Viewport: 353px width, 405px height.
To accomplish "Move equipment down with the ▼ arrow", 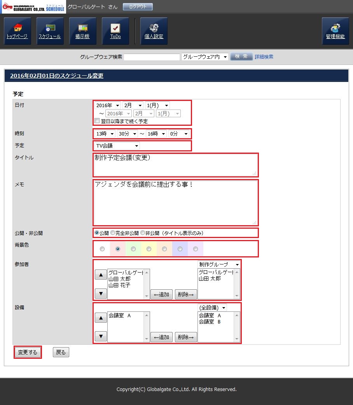I will coord(101,336).
